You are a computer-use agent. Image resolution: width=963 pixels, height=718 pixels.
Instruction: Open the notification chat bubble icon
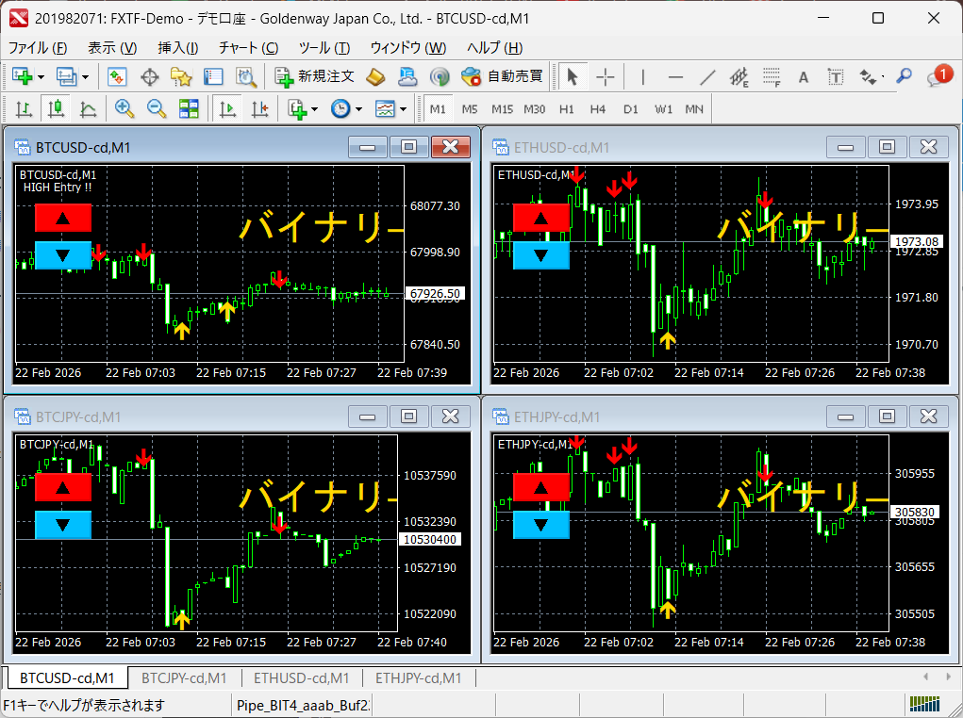coord(938,76)
